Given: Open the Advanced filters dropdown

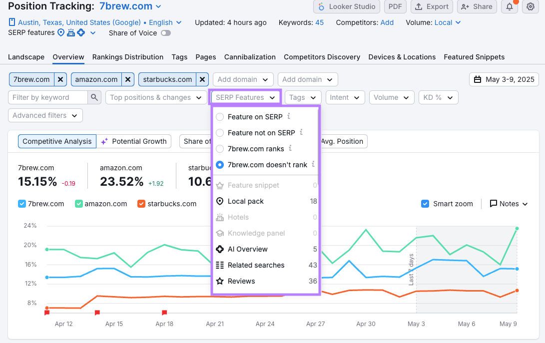Looking at the screenshot, I should [45, 115].
